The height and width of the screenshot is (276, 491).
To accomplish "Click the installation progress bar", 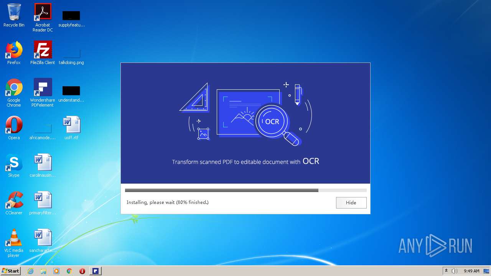I will point(245,190).
